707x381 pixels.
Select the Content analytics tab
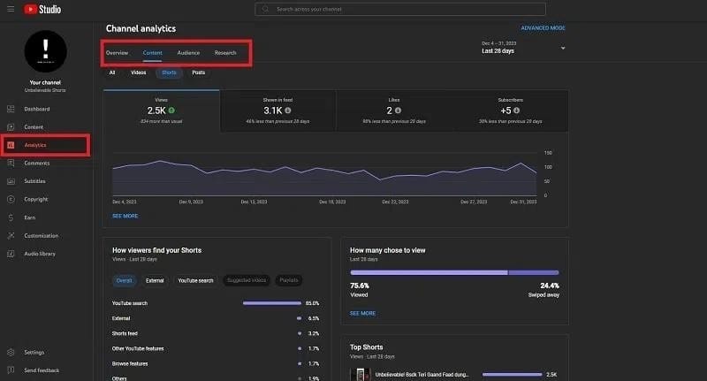tap(152, 53)
